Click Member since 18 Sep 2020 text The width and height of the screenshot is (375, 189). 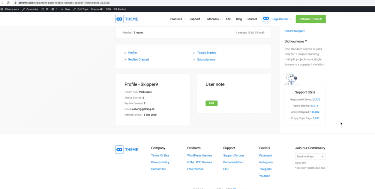click(x=141, y=115)
